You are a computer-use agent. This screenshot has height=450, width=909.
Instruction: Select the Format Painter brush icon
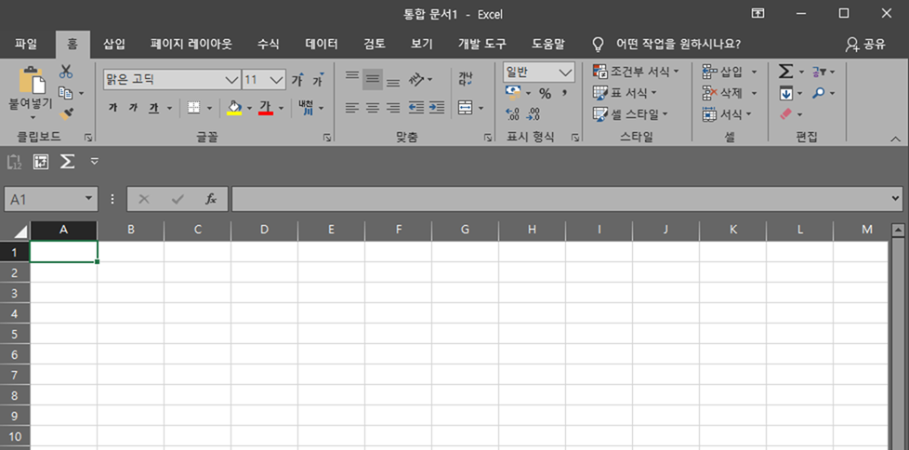(66, 113)
